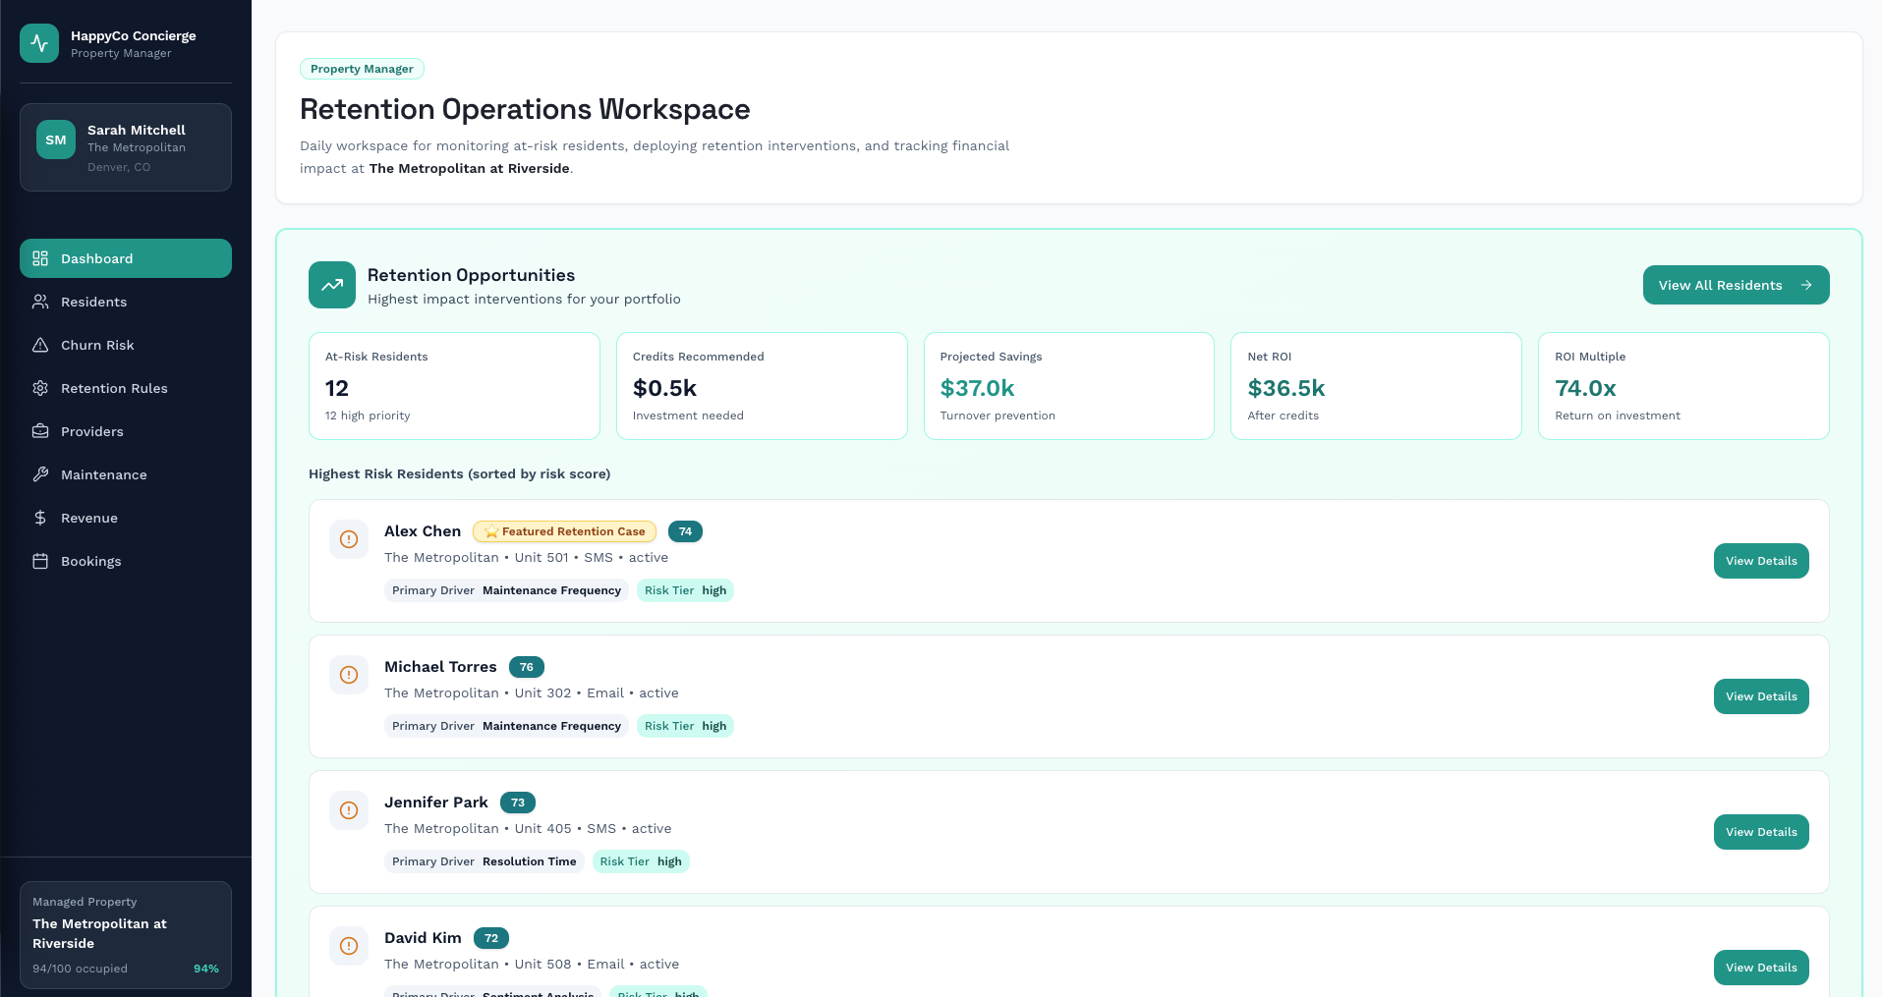The width and height of the screenshot is (1882, 997).
Task: Click the alert icon next to Alex Chen
Action: [349, 539]
